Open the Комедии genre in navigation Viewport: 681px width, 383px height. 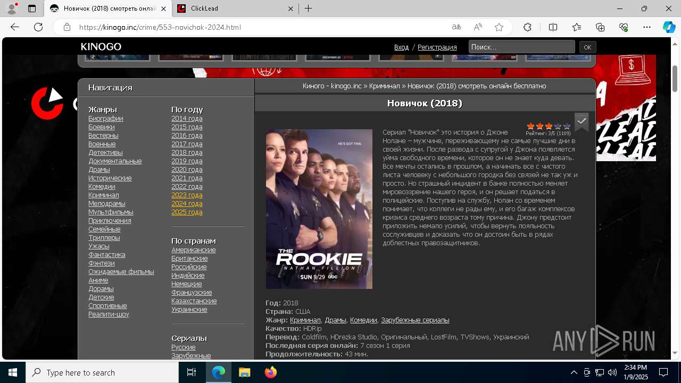tap(102, 187)
